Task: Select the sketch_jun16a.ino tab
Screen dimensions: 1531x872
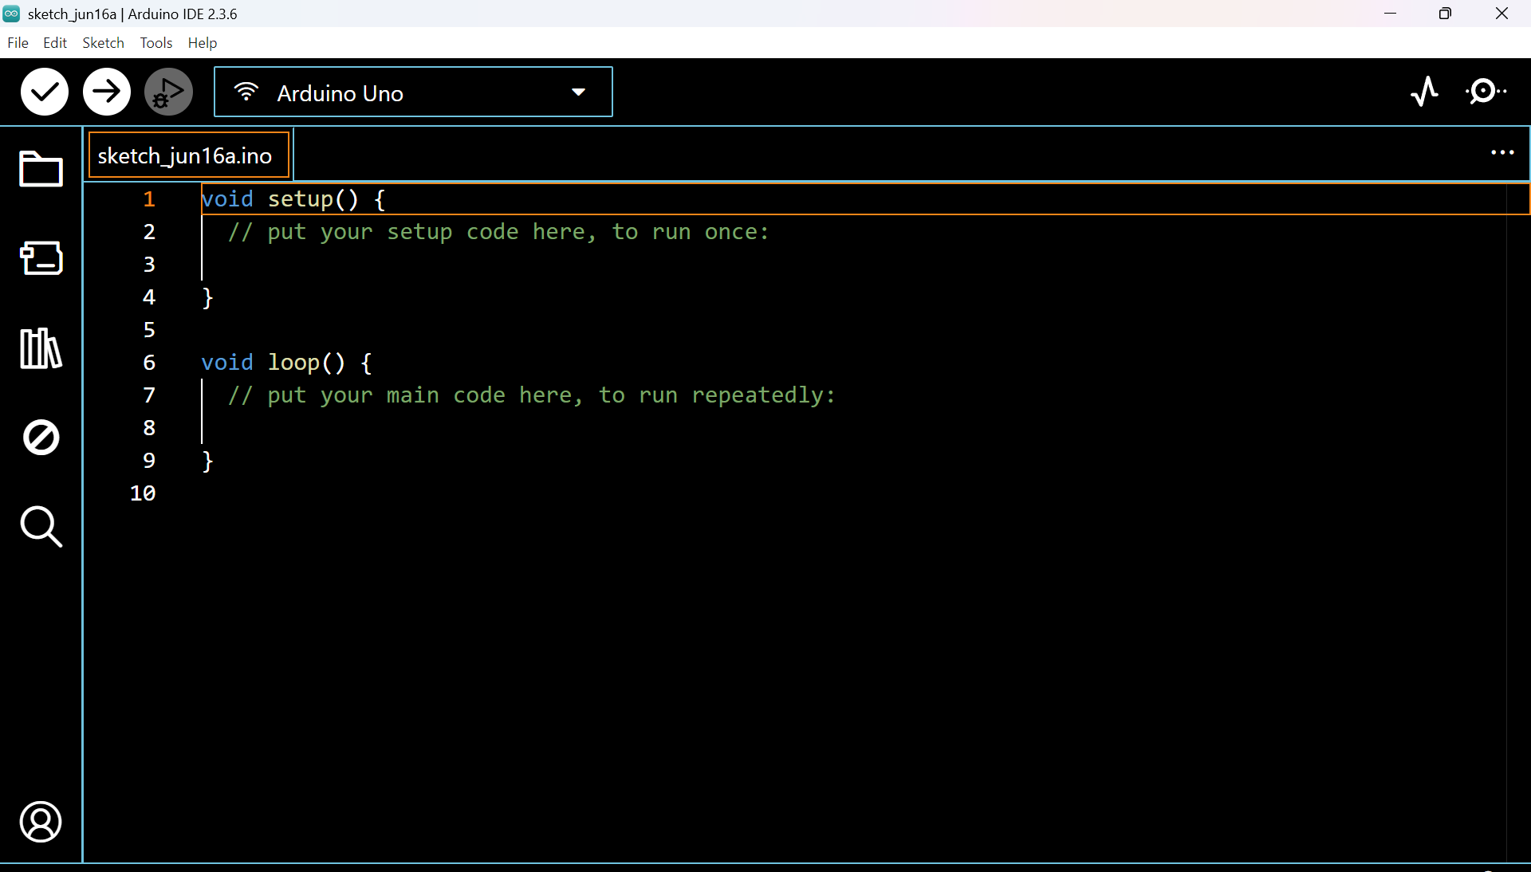Action: (x=189, y=155)
